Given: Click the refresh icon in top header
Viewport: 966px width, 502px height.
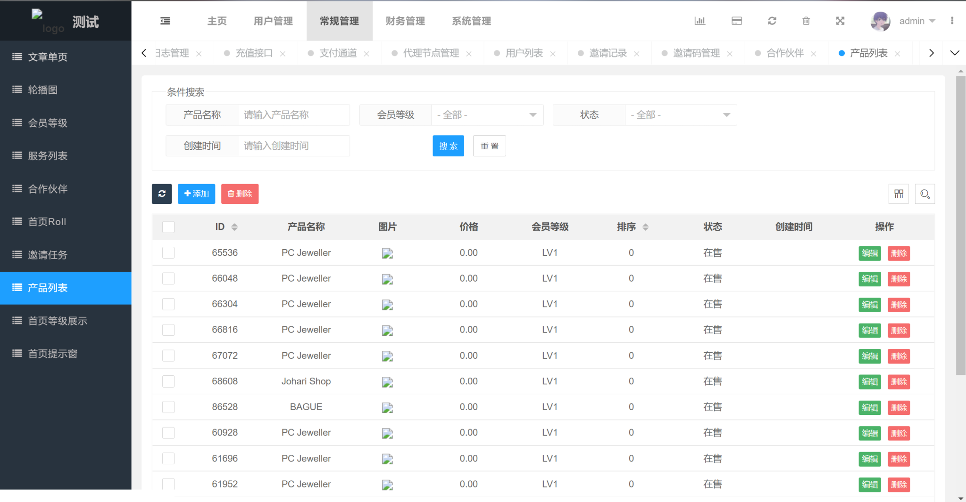Looking at the screenshot, I should 772,21.
